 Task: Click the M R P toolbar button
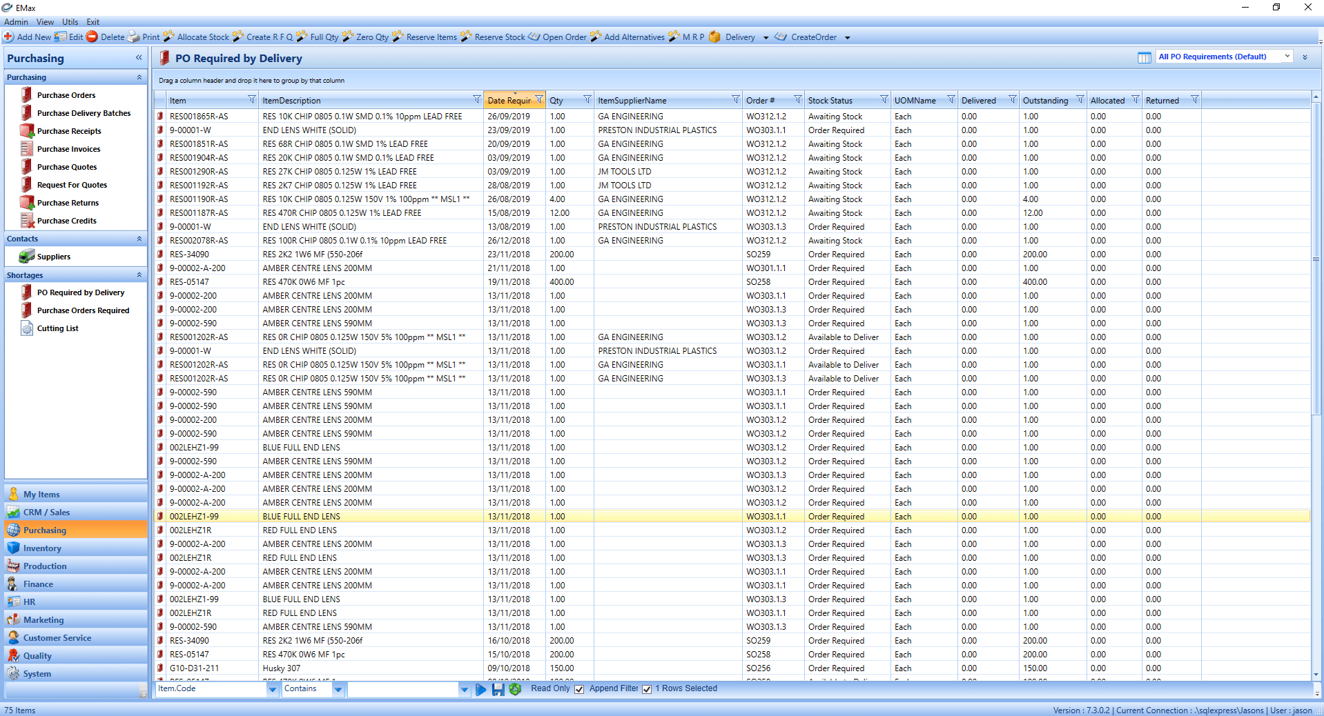tap(686, 37)
